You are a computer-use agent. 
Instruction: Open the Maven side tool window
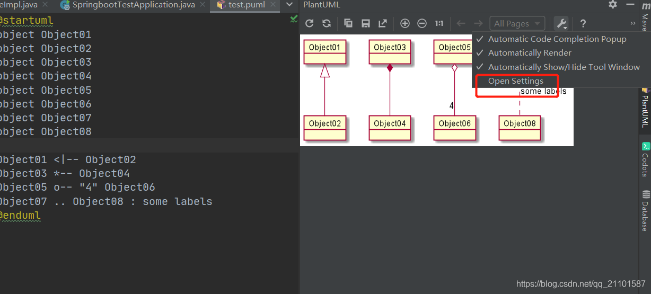coord(645,16)
